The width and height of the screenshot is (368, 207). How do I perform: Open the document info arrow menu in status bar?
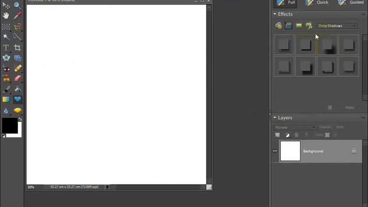(x=108, y=187)
